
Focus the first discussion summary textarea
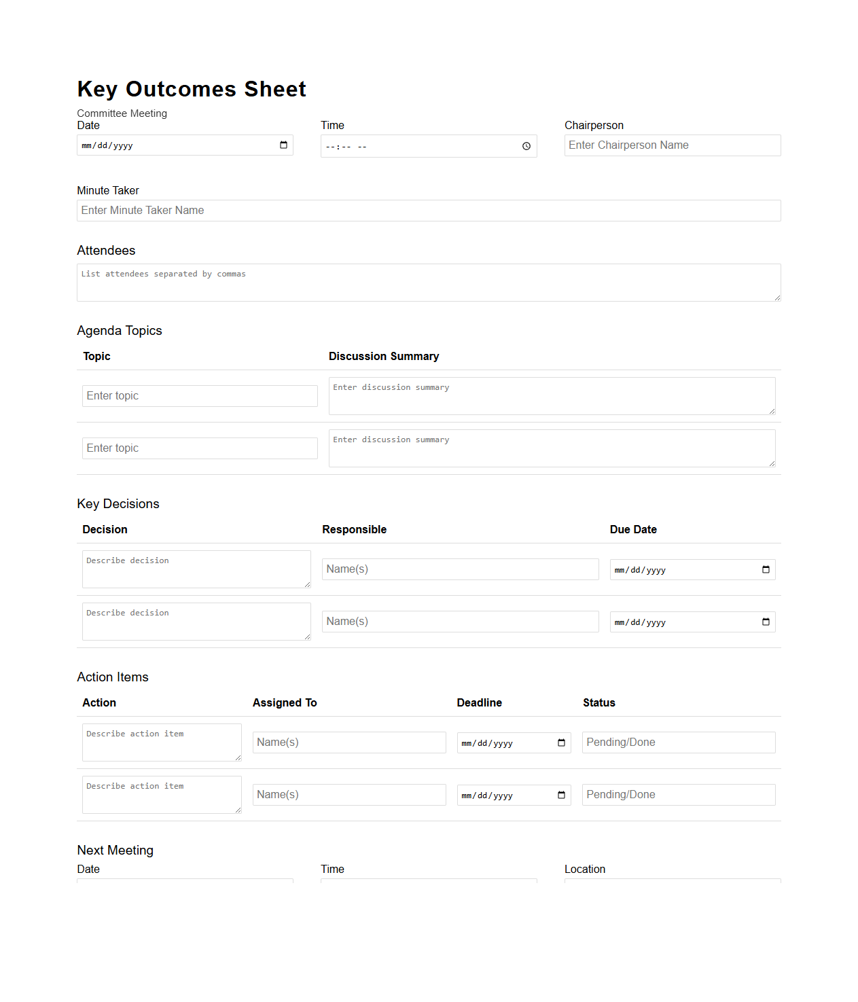[x=552, y=395]
